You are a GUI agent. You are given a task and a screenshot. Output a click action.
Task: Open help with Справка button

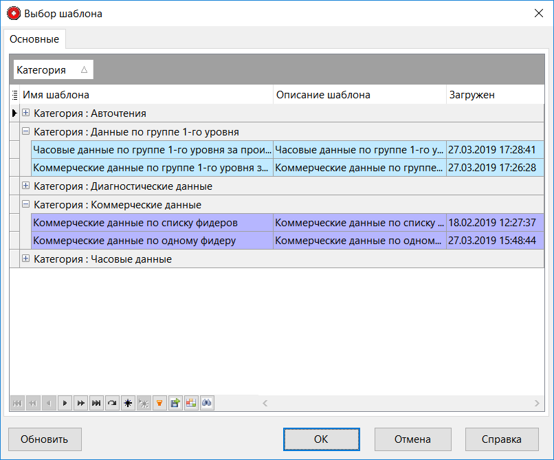(x=502, y=439)
